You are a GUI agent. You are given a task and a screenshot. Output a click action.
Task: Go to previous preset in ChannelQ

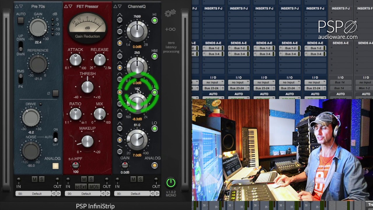pos(152,193)
